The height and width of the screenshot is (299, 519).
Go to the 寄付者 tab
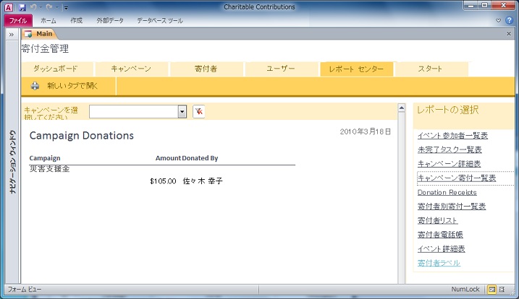(206, 69)
